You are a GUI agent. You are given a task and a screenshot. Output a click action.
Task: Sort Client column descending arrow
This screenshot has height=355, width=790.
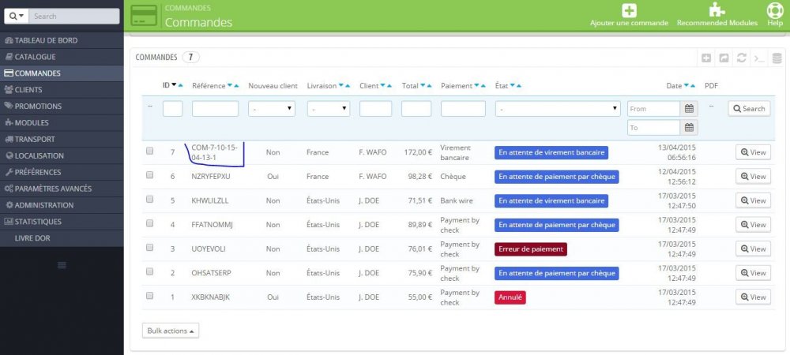point(382,86)
